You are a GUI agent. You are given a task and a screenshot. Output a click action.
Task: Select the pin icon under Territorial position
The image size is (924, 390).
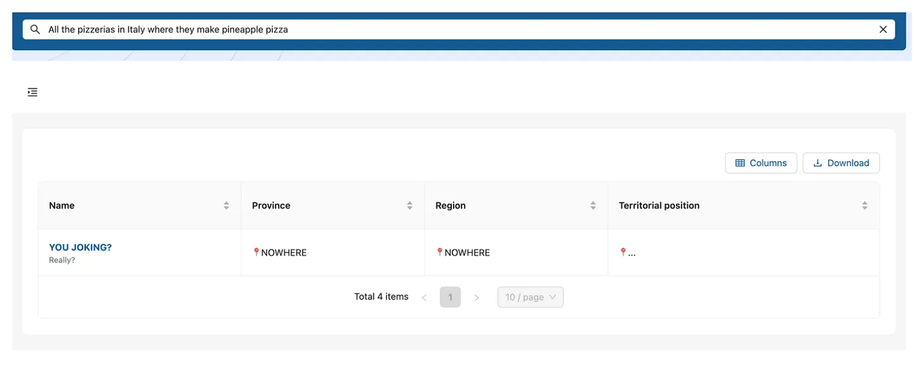coord(623,252)
